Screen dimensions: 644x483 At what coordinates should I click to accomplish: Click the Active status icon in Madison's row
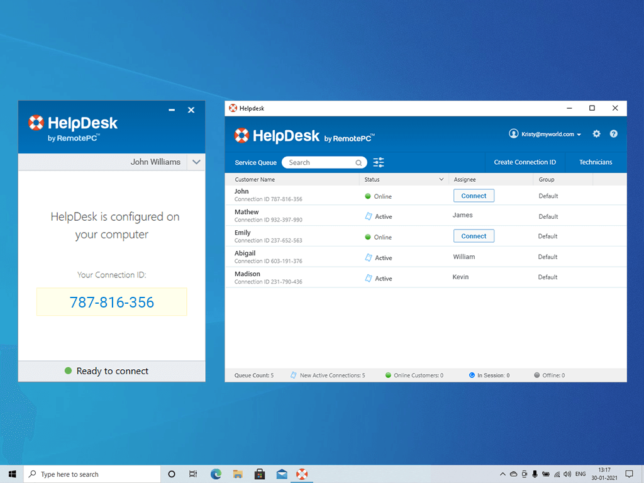click(369, 278)
